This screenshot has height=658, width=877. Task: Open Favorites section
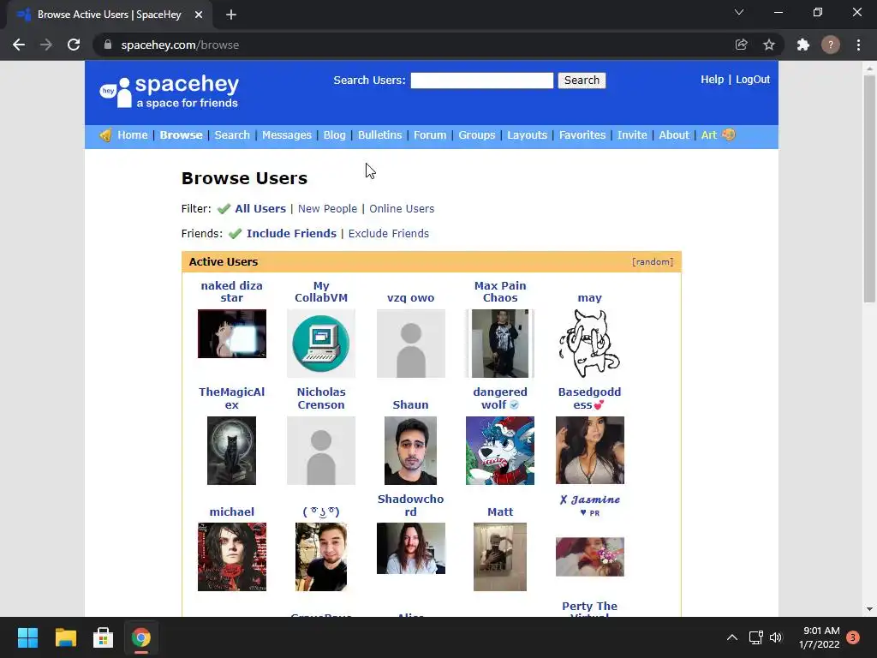[x=582, y=135]
